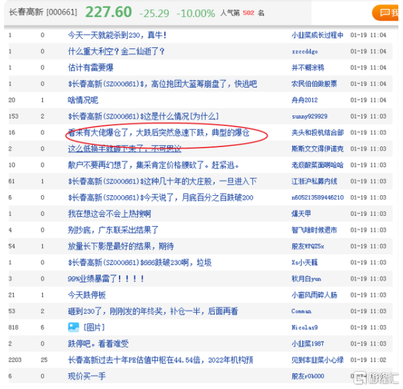This screenshot has height=389, width=403.
Task: View author 农民伯伯做股票 profile
Action: pyautogui.click(x=314, y=84)
